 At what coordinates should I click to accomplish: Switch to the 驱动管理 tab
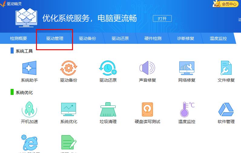[x=55, y=38]
